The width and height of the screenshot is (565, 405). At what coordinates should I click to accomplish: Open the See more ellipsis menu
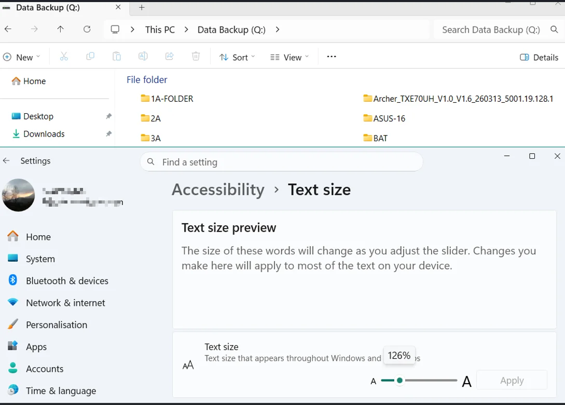(x=332, y=57)
